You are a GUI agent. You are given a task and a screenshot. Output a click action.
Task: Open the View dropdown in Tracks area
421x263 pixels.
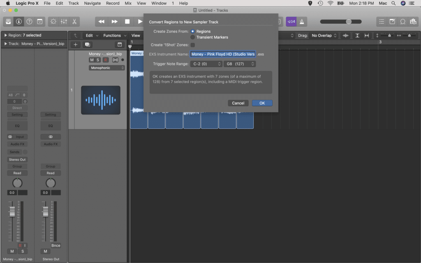136,35
